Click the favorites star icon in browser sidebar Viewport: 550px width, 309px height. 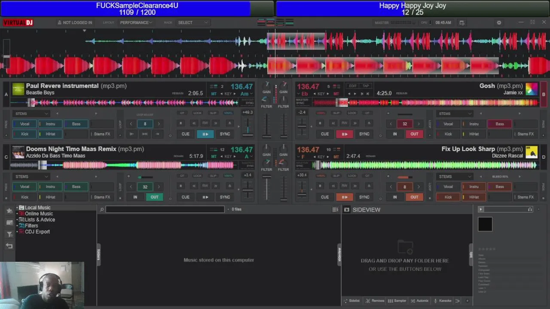pyautogui.click(x=9, y=210)
